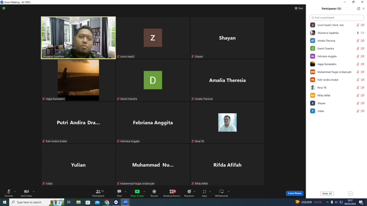This screenshot has width=367, height=206.
Task: Click the Start Video camera icon
Action: coord(26,192)
